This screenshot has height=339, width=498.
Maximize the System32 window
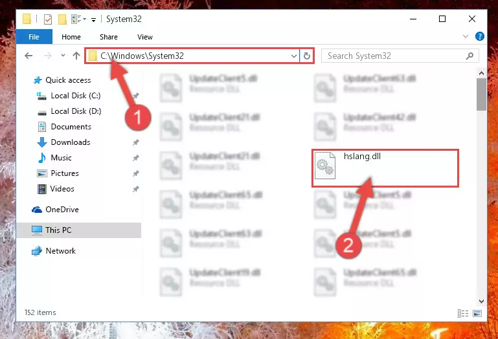442,19
